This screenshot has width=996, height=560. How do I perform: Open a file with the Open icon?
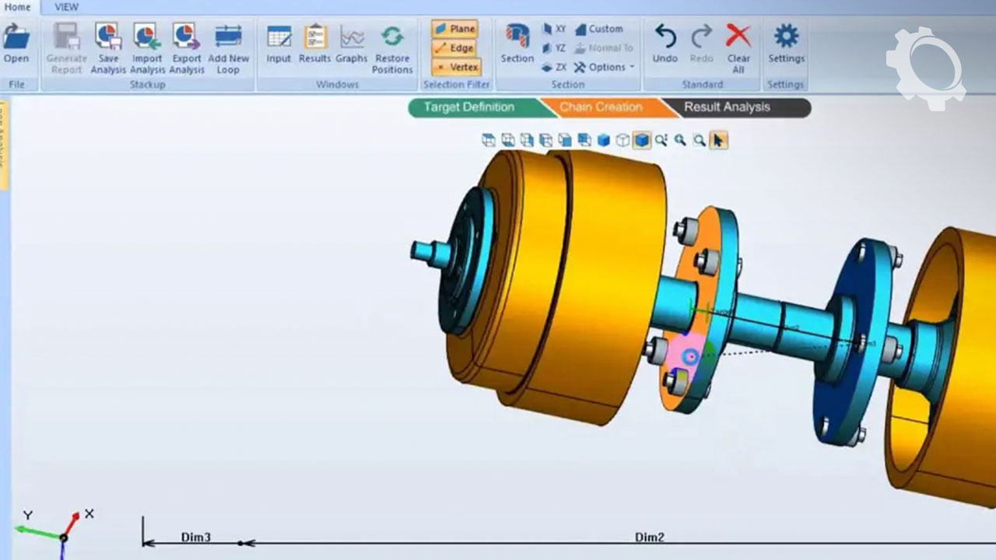click(x=16, y=44)
